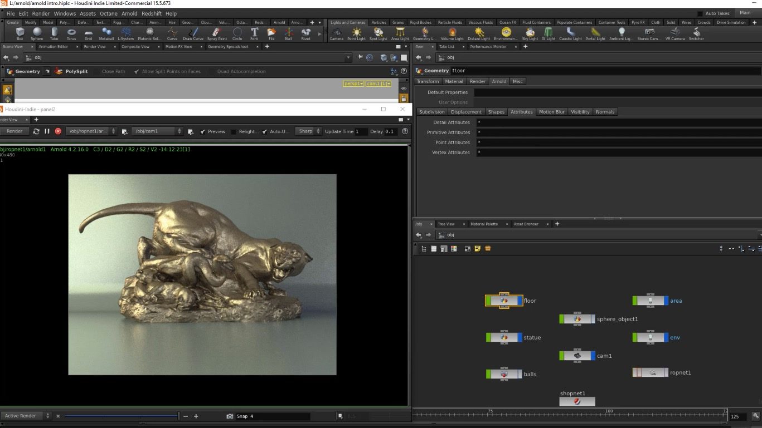Select the Sphere shelf tool
Viewport: 762px width, 428px height.
tap(37, 34)
